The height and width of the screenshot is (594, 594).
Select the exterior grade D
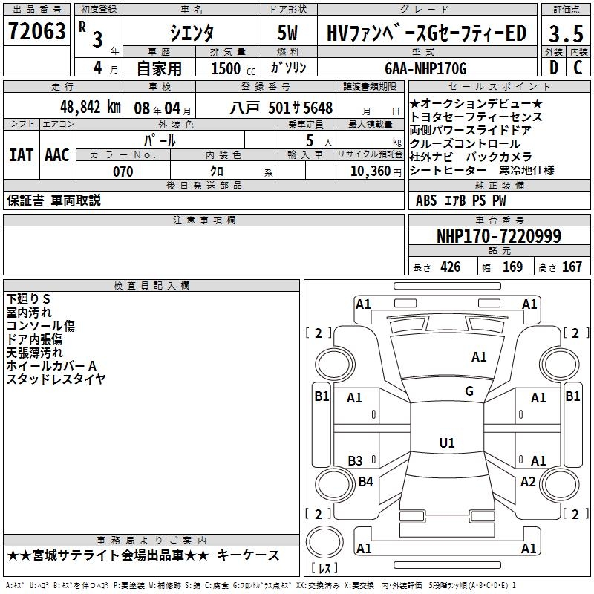(x=554, y=68)
